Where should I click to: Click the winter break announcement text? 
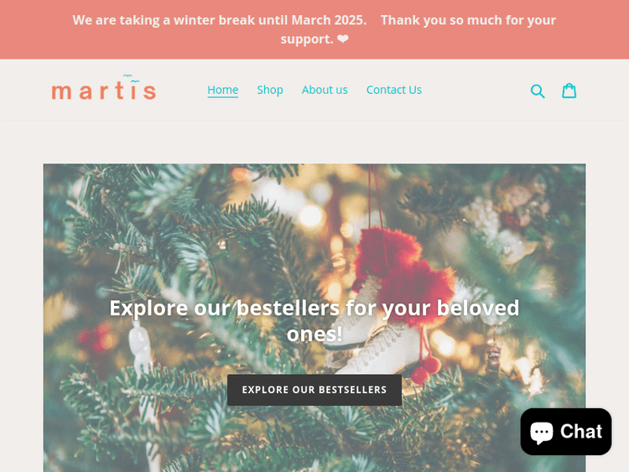point(220,20)
